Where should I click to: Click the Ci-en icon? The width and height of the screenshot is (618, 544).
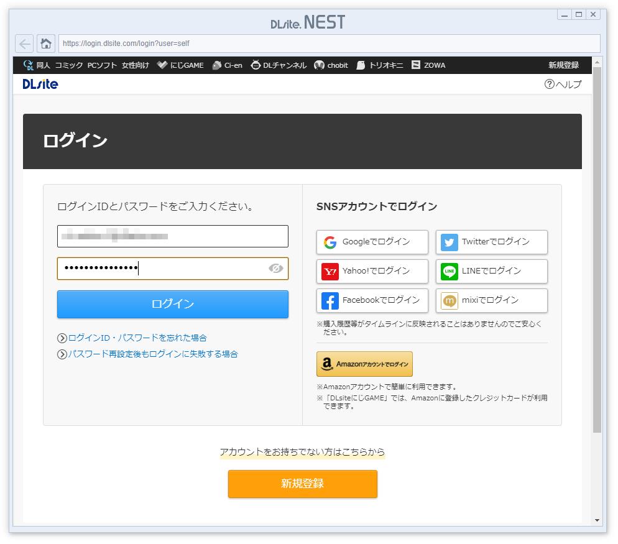point(217,65)
